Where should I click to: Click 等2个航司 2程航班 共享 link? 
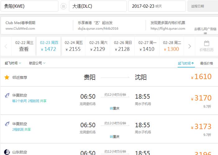[29, 101]
